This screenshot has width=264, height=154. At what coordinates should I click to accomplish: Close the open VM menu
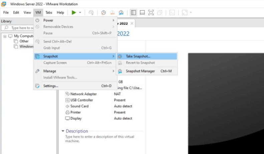point(38,13)
